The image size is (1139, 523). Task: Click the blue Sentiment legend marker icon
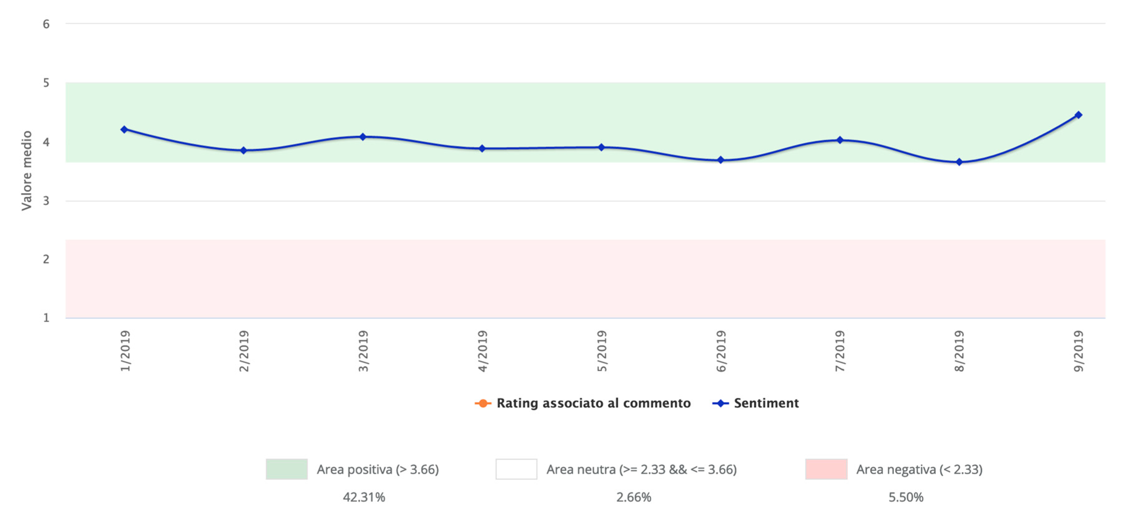point(720,403)
